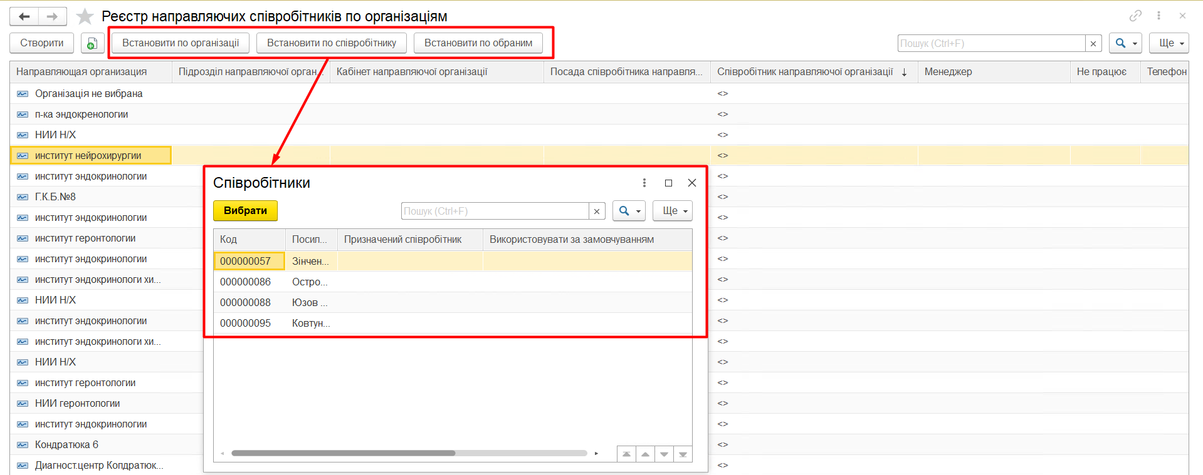Clear the main search field with X
Image resolution: width=1203 pixels, height=475 pixels.
(1093, 43)
